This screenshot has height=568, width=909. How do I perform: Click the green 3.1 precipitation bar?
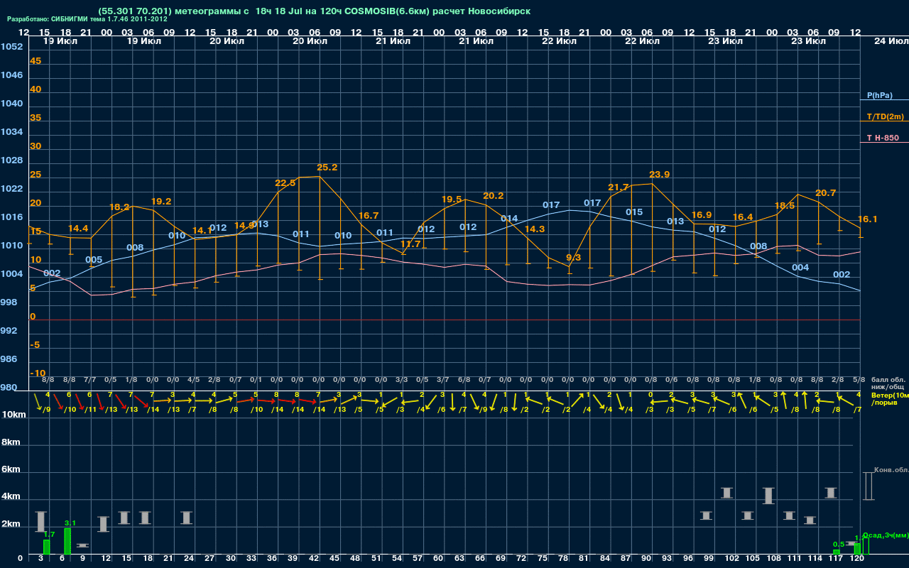(67, 541)
